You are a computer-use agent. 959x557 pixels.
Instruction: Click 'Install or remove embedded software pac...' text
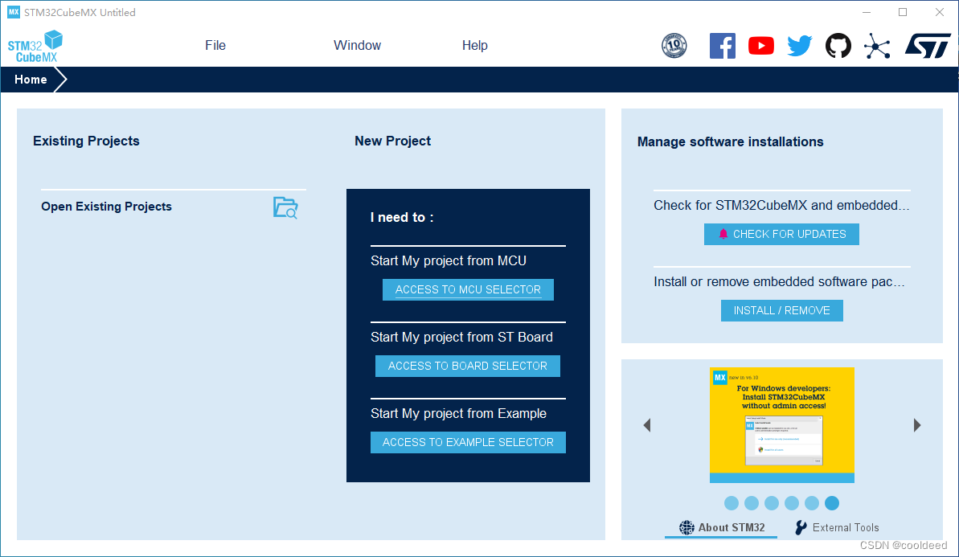[779, 282]
